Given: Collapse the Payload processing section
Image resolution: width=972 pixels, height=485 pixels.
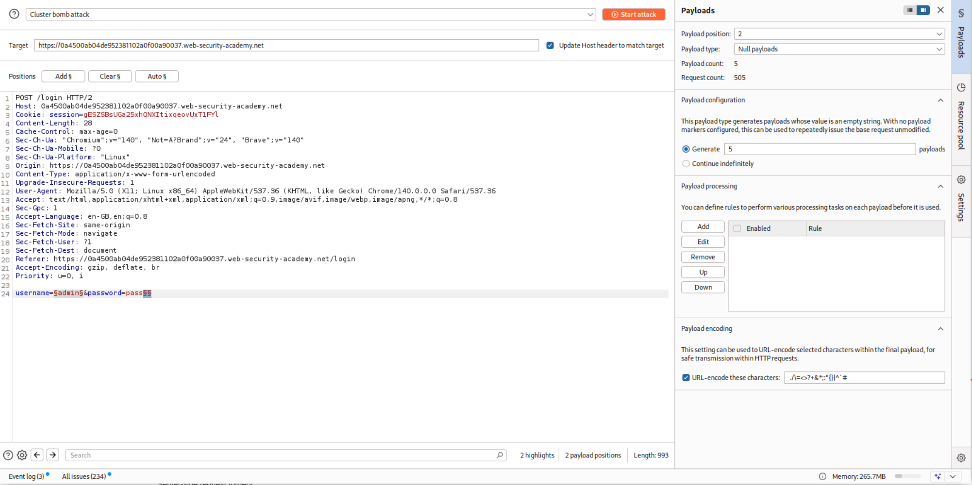Looking at the screenshot, I should (940, 186).
